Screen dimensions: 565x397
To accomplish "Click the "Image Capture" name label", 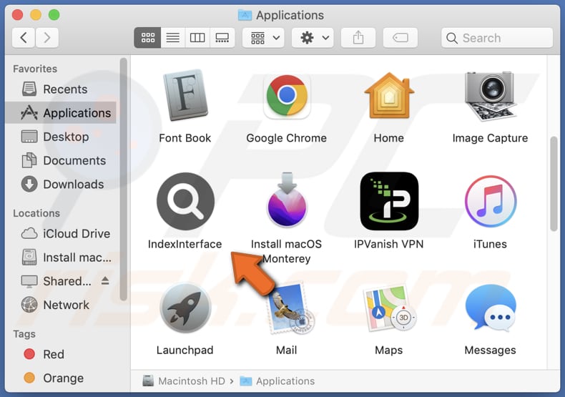I will point(490,138).
